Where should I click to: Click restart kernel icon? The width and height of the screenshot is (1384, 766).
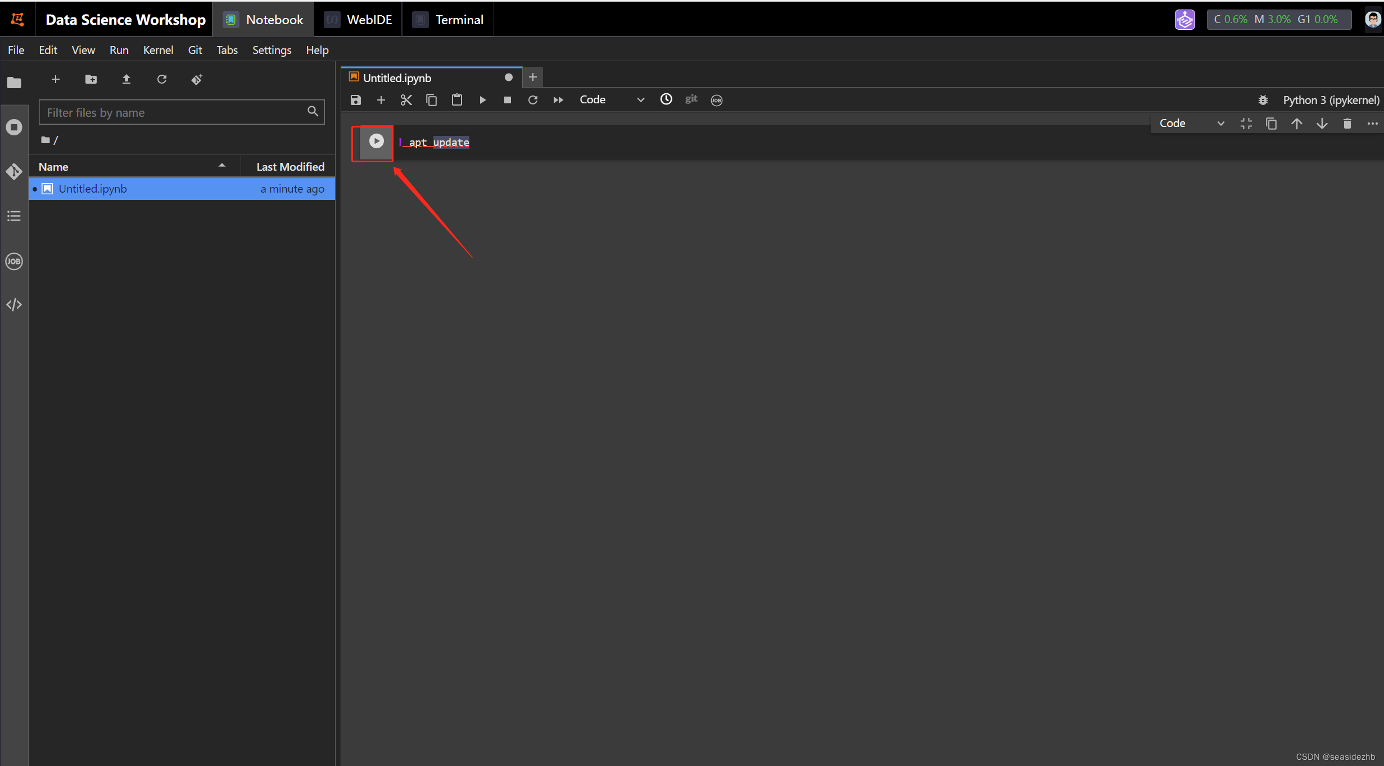[531, 99]
